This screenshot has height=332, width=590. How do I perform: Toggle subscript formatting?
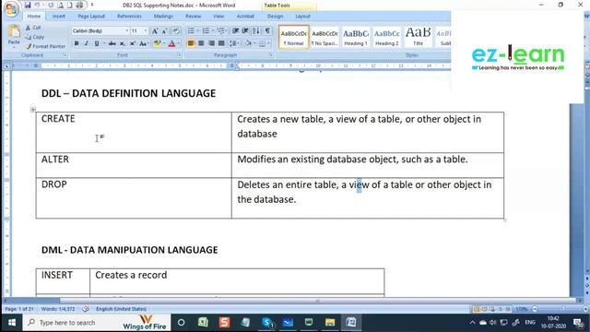pyautogui.click(x=123, y=43)
